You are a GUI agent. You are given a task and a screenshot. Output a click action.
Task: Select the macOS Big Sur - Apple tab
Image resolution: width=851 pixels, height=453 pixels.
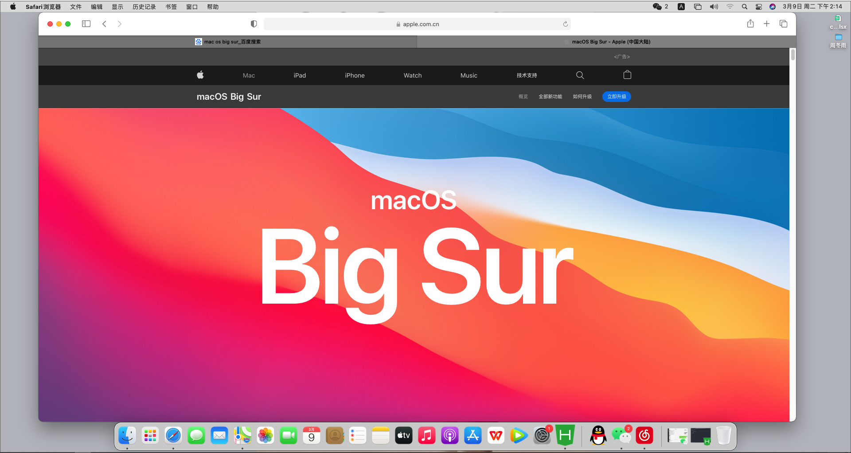pyautogui.click(x=606, y=42)
